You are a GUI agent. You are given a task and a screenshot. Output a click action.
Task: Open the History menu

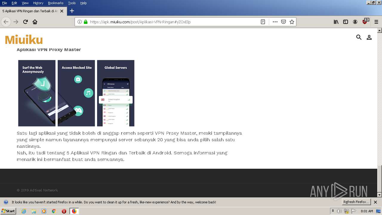[38, 3]
